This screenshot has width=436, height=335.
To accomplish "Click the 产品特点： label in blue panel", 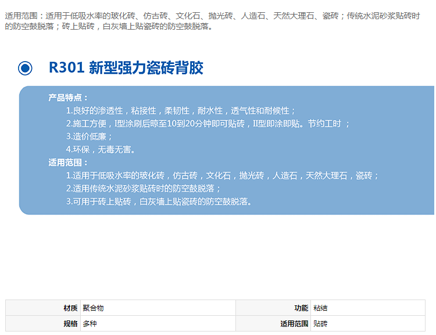I will [x=69, y=98].
